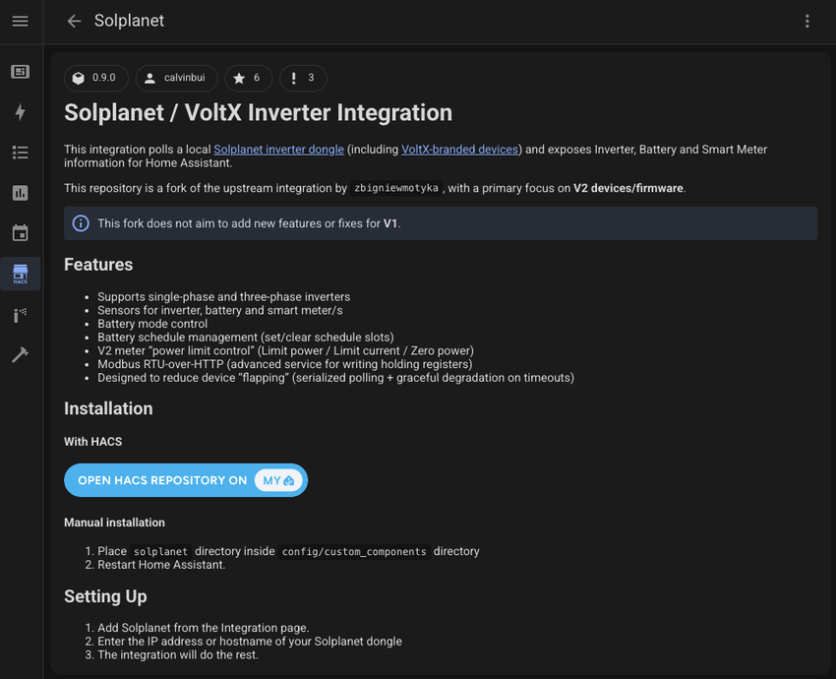This screenshot has width=836, height=679.
Task: Click the 0.9.0 version chip
Action: [95, 78]
